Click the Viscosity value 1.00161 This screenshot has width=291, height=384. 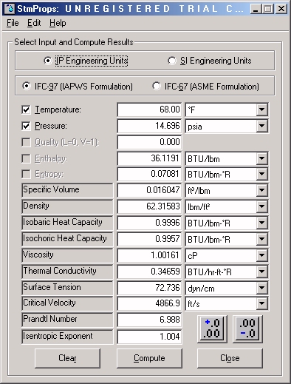(149, 255)
